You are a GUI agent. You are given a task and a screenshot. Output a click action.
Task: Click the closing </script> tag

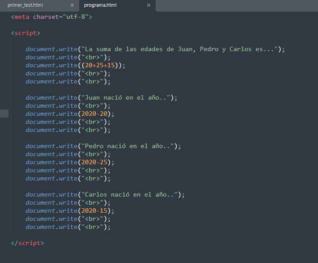(27, 243)
